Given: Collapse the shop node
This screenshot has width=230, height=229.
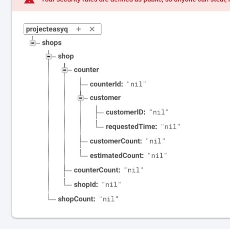Looking at the screenshot, I should tap(49, 57).
